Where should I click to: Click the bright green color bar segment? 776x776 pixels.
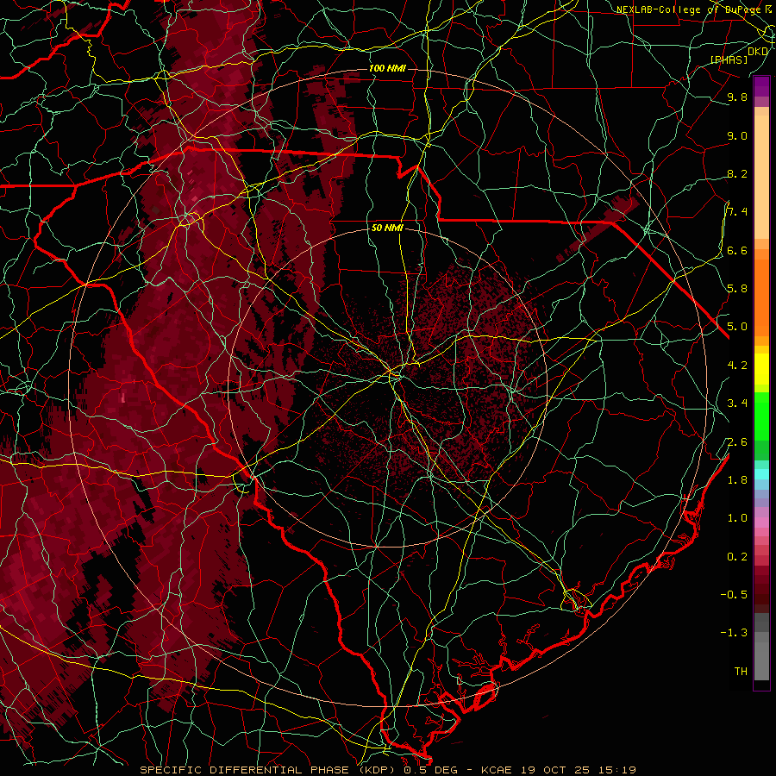tap(761, 416)
